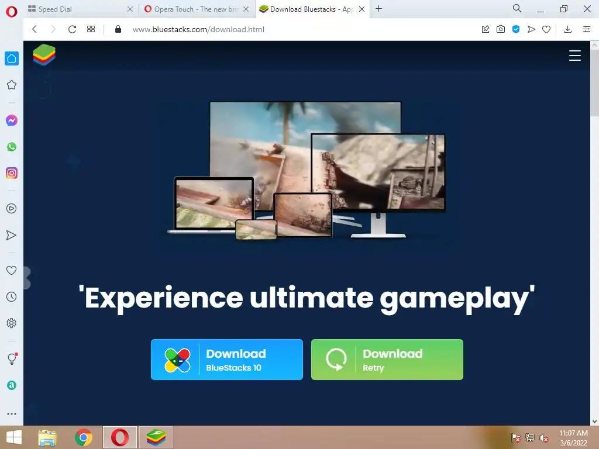Screen dimensions: 599x449
Task: Open WhatsApp in the sidebar
Action: click(12, 147)
